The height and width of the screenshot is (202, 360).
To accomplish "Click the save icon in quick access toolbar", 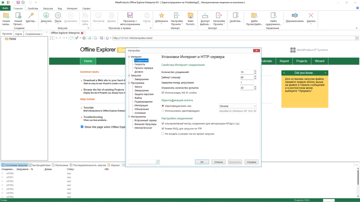I will (x=18, y=2).
